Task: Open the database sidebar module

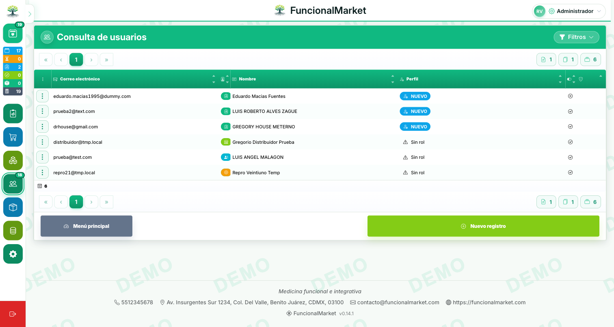Action: [x=13, y=231]
